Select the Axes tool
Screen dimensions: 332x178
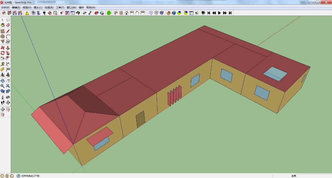tap(3, 75)
